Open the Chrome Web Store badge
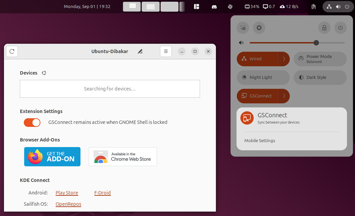The height and width of the screenshot is (216, 355). pos(123,157)
